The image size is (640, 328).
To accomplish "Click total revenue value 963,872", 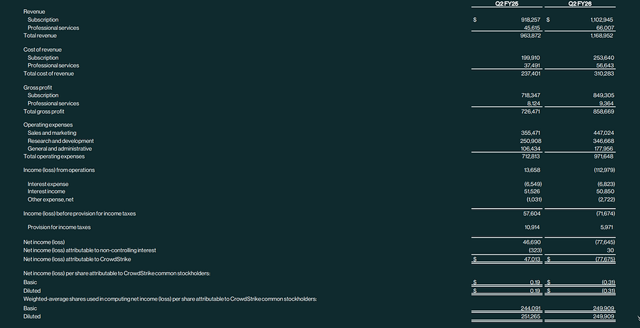I will click(x=530, y=35).
